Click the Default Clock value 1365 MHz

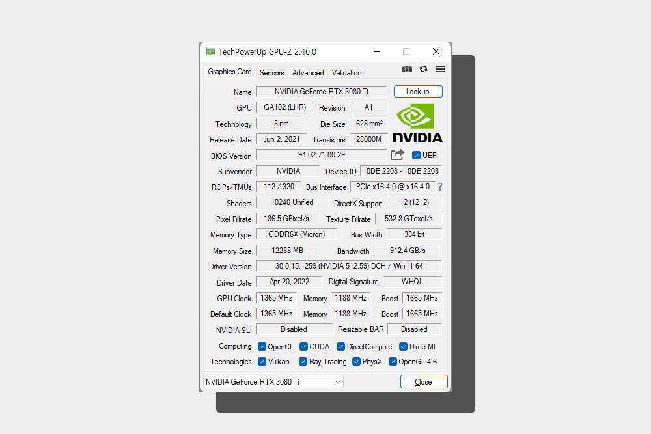tap(277, 314)
